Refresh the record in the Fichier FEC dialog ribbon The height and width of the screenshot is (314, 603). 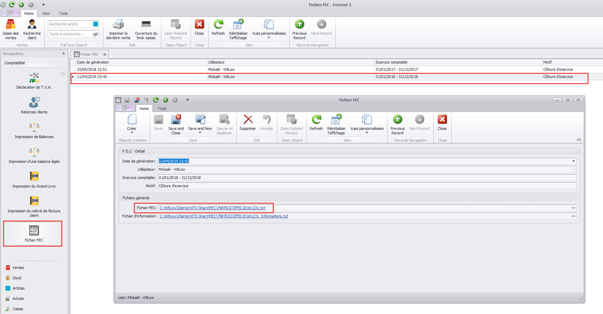click(316, 123)
